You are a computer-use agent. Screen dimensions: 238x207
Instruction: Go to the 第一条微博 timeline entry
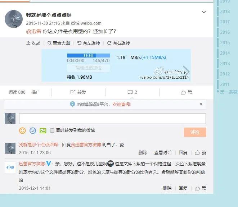(x=229, y=92)
